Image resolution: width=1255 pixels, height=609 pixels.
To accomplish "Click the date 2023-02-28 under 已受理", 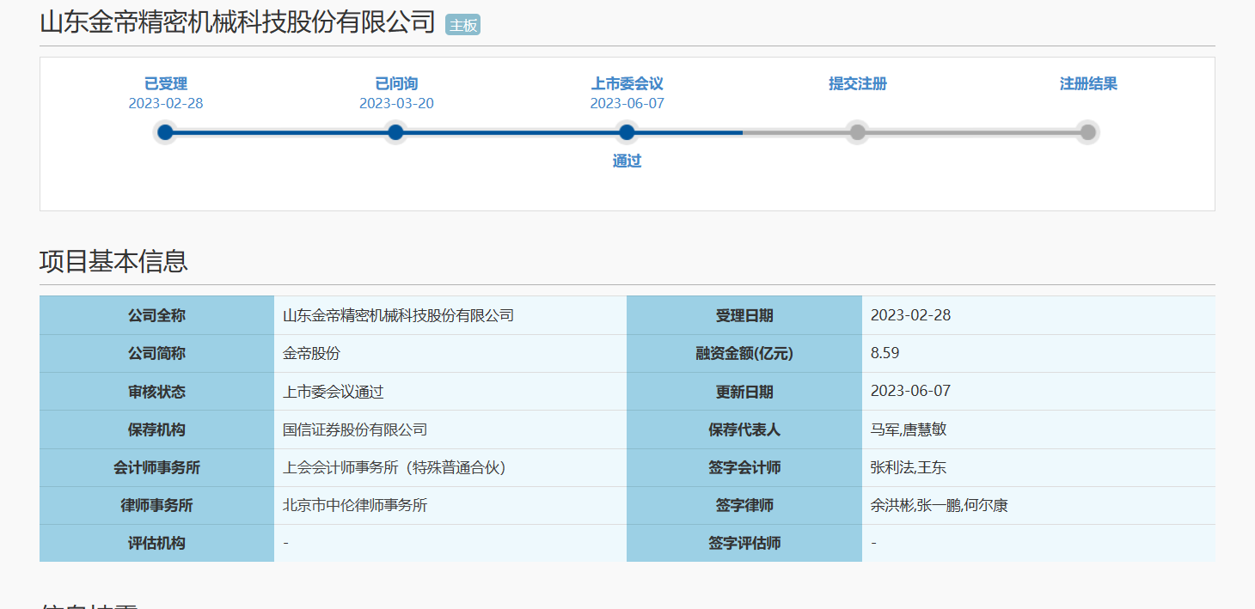I will pyautogui.click(x=166, y=103).
